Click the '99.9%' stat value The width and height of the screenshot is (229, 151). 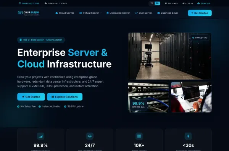[x=40, y=145]
